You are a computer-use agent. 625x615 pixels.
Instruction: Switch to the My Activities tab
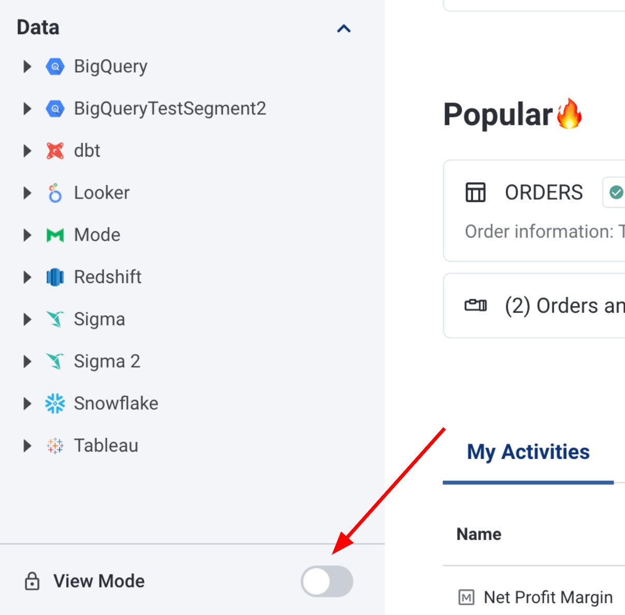coord(528,452)
